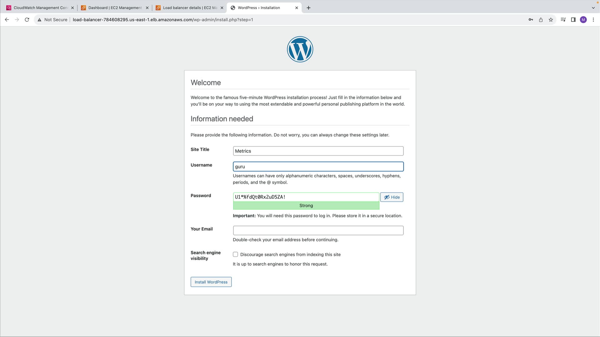The width and height of the screenshot is (600, 337).
Task: Hide the password with Hide button
Action: pyautogui.click(x=392, y=197)
